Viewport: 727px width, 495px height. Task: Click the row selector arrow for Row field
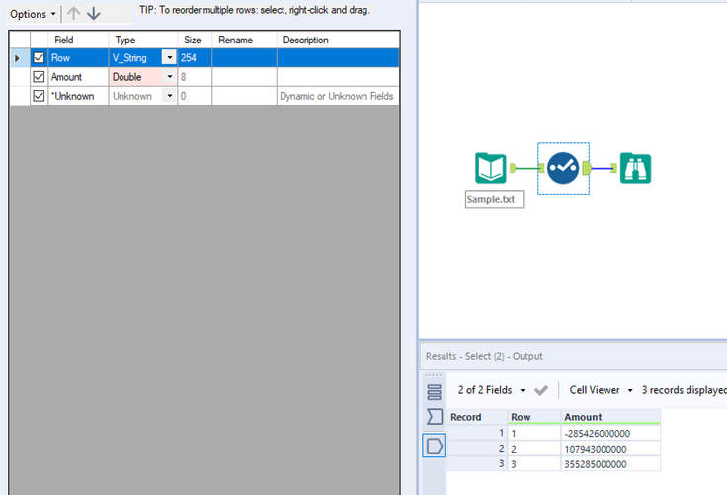[x=19, y=58]
